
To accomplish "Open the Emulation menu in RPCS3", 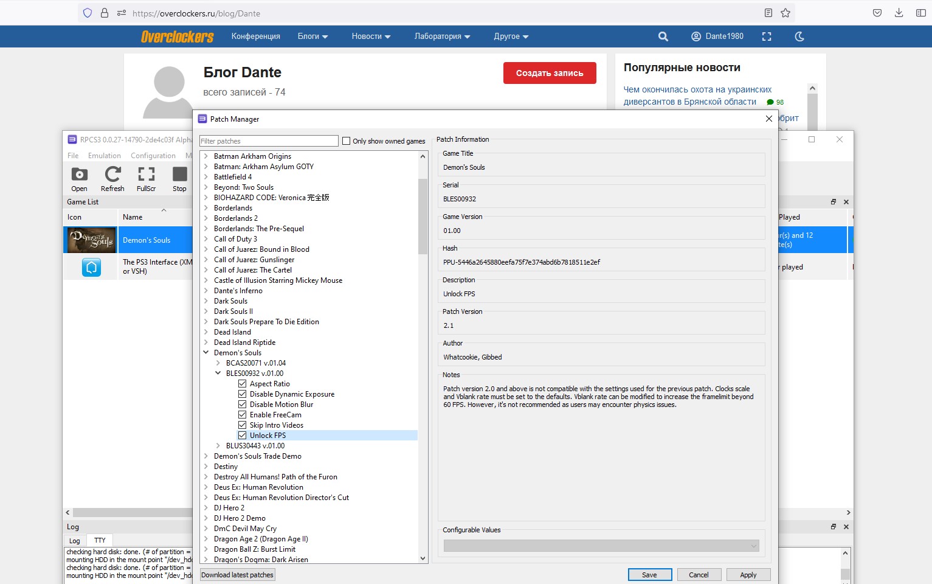I will [105, 156].
